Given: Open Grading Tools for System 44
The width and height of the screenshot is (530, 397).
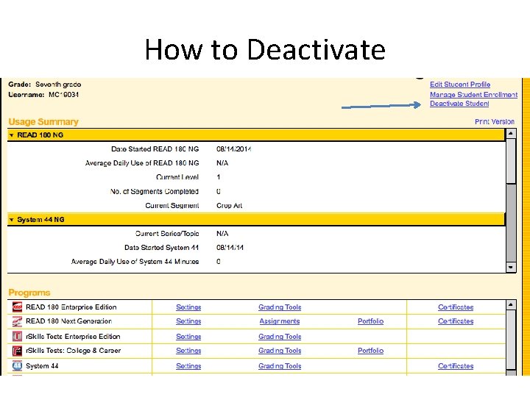Looking at the screenshot, I should pyautogui.click(x=280, y=366).
